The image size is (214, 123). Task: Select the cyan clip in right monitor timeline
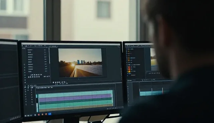[151, 93]
